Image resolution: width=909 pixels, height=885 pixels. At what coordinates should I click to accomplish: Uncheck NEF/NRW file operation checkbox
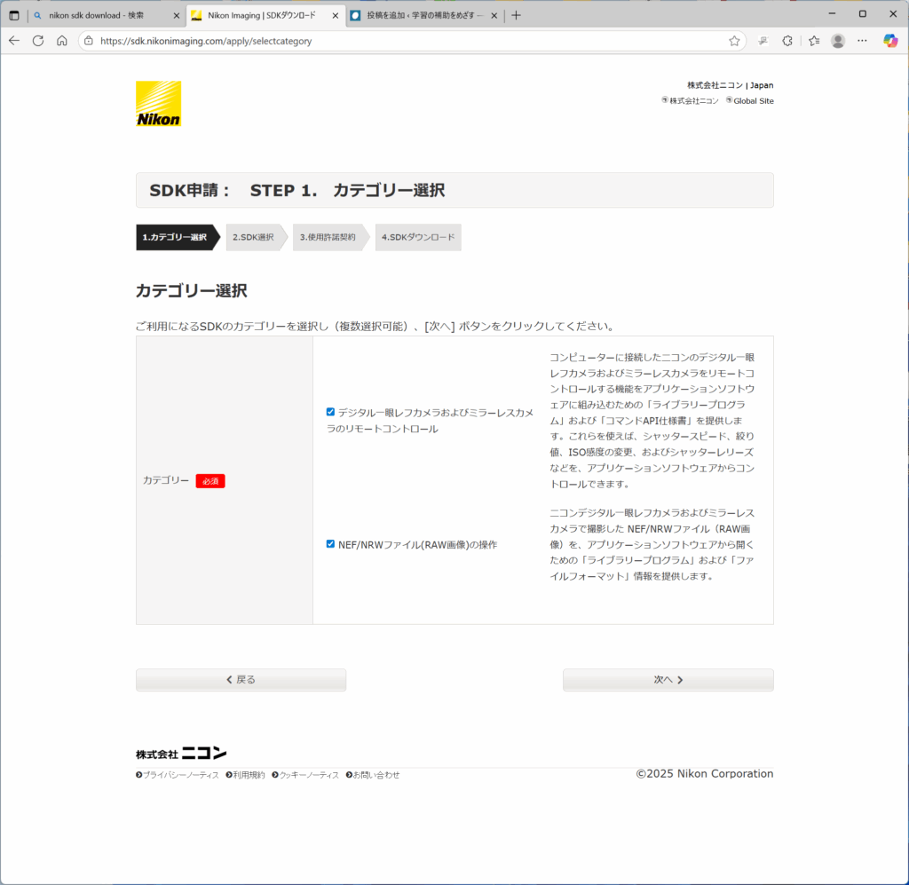(330, 544)
